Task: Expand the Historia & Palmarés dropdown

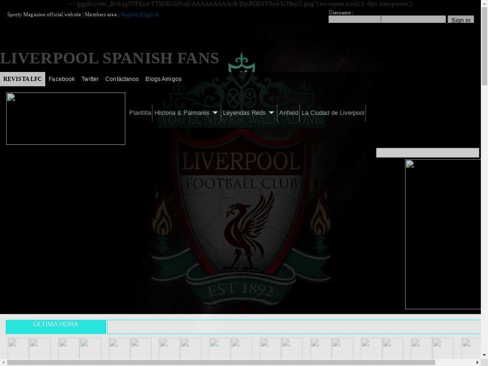Action: click(x=186, y=113)
